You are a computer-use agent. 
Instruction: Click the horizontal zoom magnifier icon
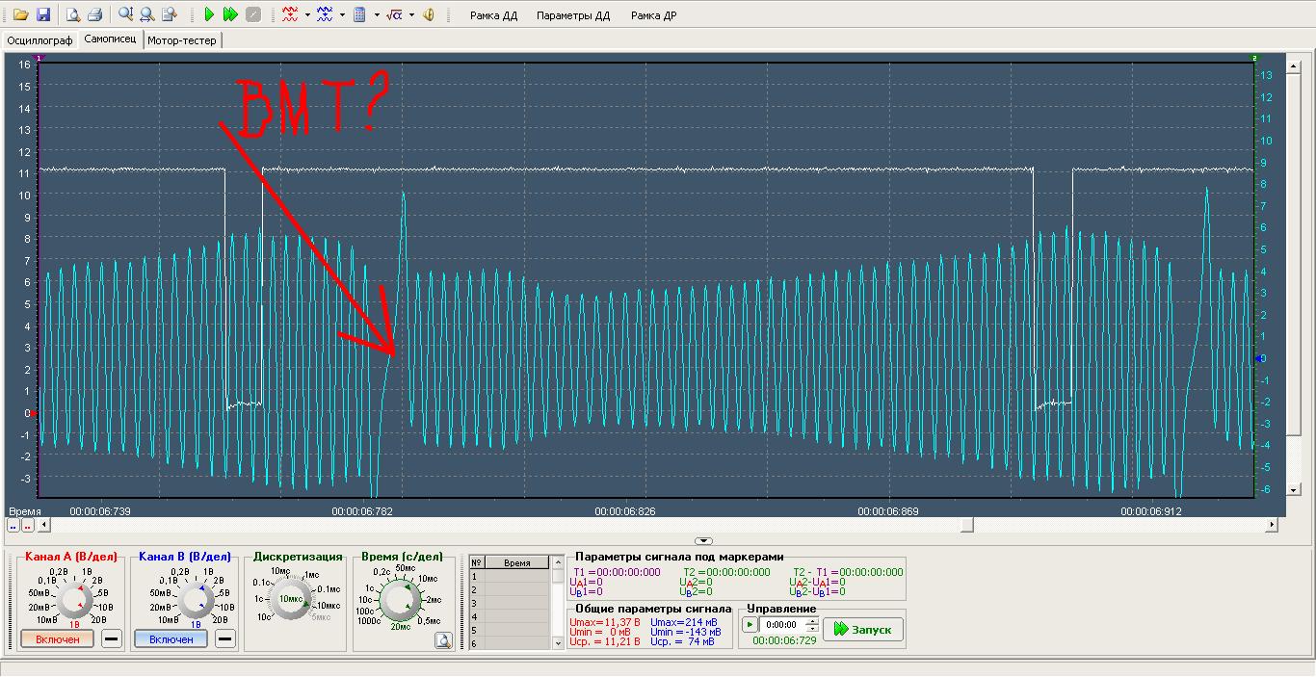147,14
